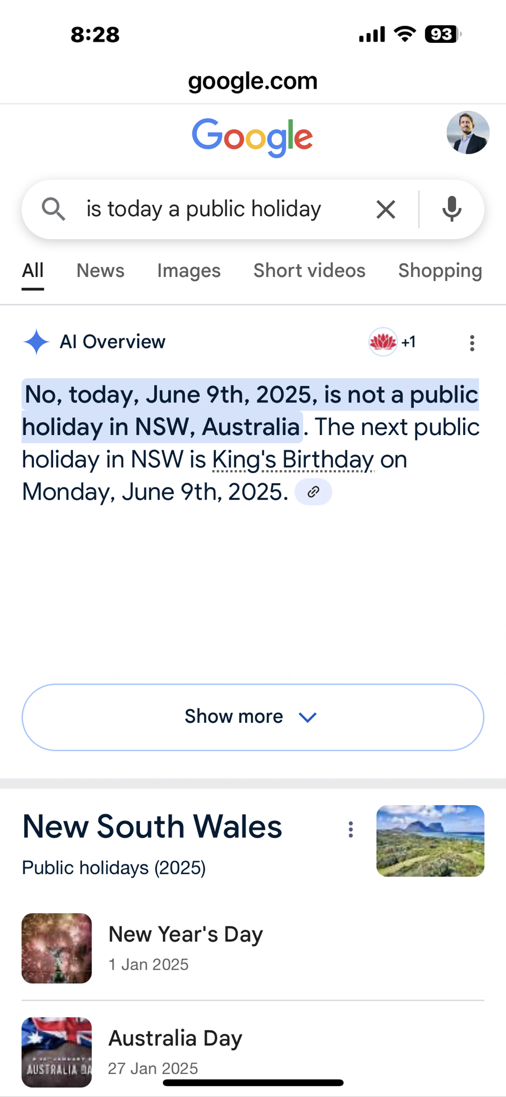Clear the search query with X icon
The height and width of the screenshot is (1097, 506).
(386, 209)
